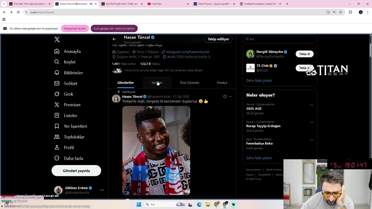Open 2025 AGS trend
Image resolution: width=372 pixels, height=209 pixels.
click(x=254, y=109)
